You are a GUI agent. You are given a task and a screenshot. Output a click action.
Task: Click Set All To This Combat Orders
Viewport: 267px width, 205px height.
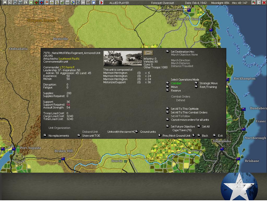(189, 113)
